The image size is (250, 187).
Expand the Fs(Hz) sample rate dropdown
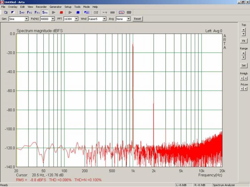click(x=53, y=19)
